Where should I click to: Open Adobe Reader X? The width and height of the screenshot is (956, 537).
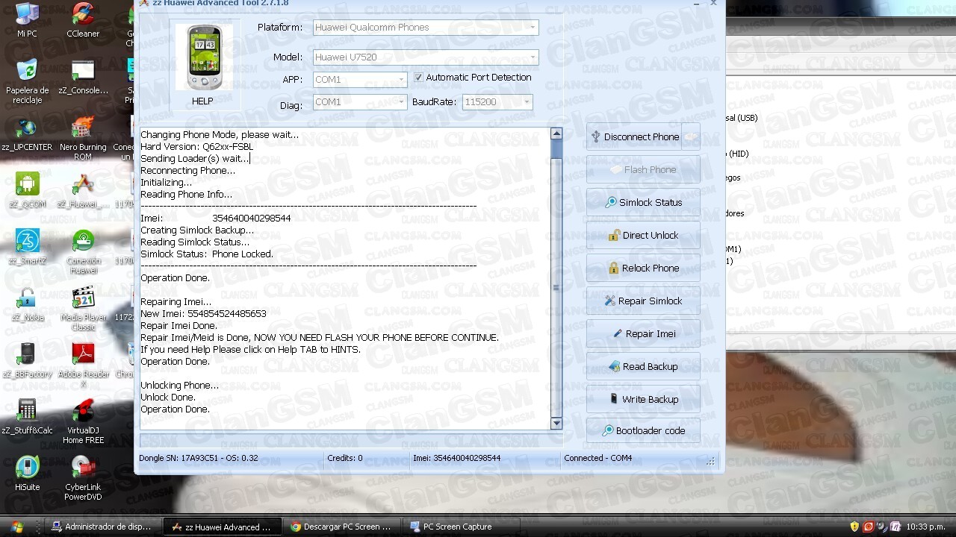[x=83, y=365]
